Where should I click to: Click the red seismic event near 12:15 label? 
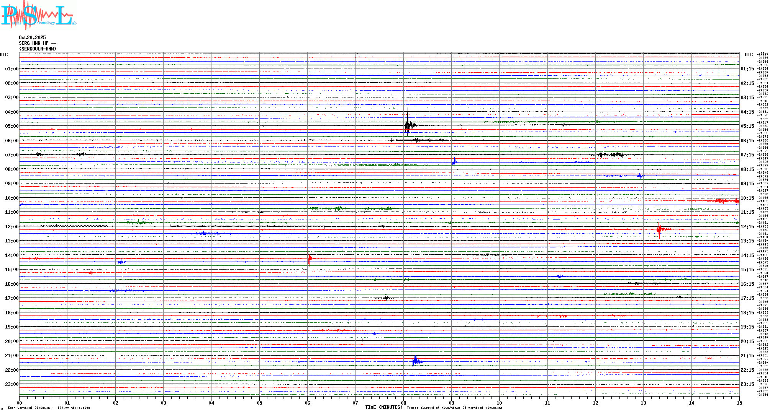pos(660,229)
